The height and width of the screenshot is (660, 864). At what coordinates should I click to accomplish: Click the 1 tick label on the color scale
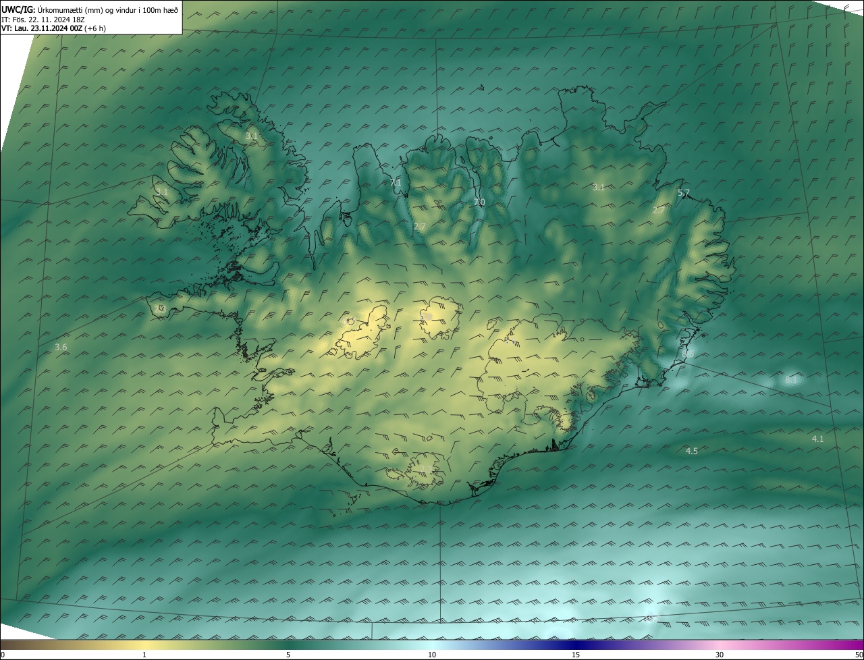coord(144,655)
